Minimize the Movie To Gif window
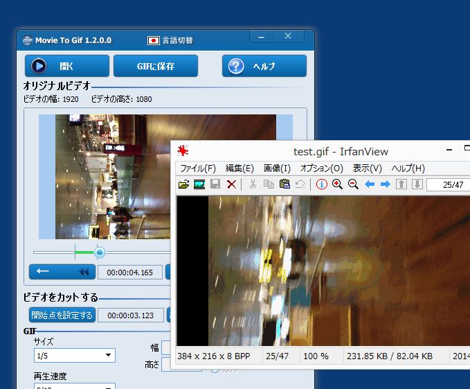This screenshot has height=389, width=470. (x=261, y=37)
